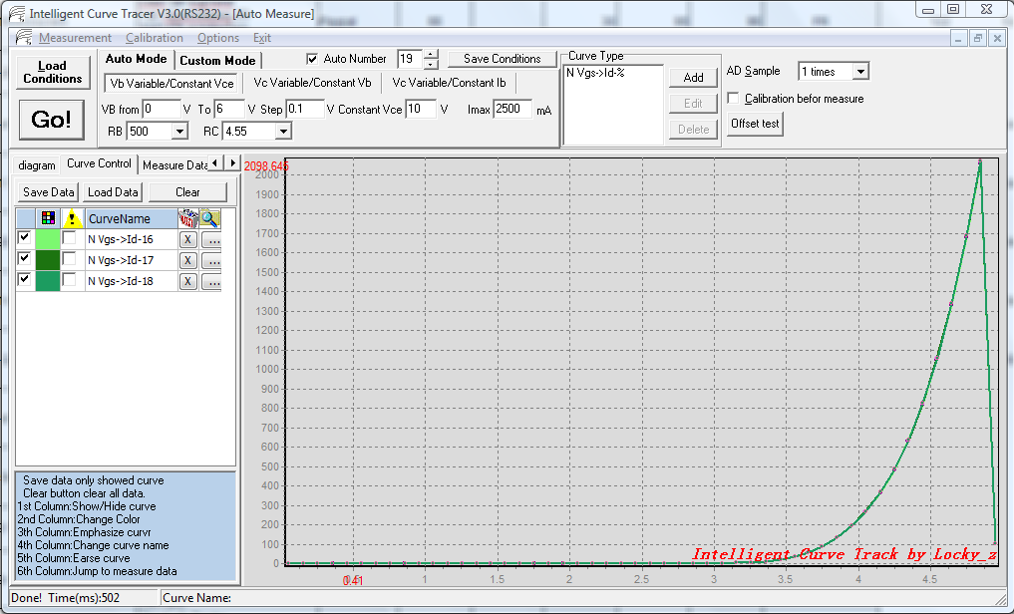This screenshot has width=1014, height=614.
Task: Open the RB 500 dropdown
Action: point(179,132)
